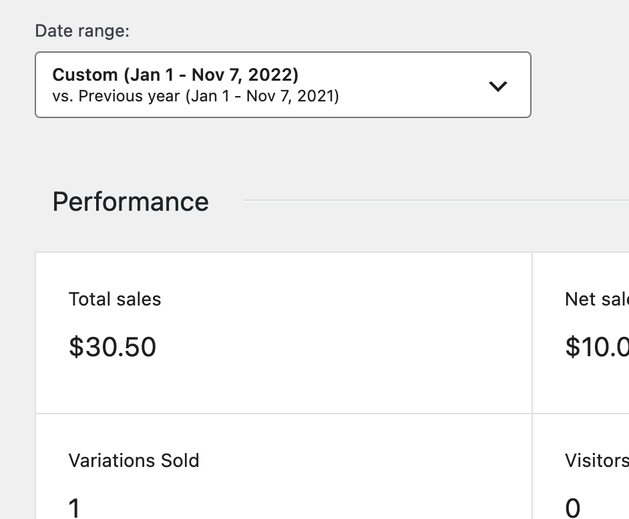Viewport: 629px width, 519px height.
Task: Click the Date range label
Action: 81,31
